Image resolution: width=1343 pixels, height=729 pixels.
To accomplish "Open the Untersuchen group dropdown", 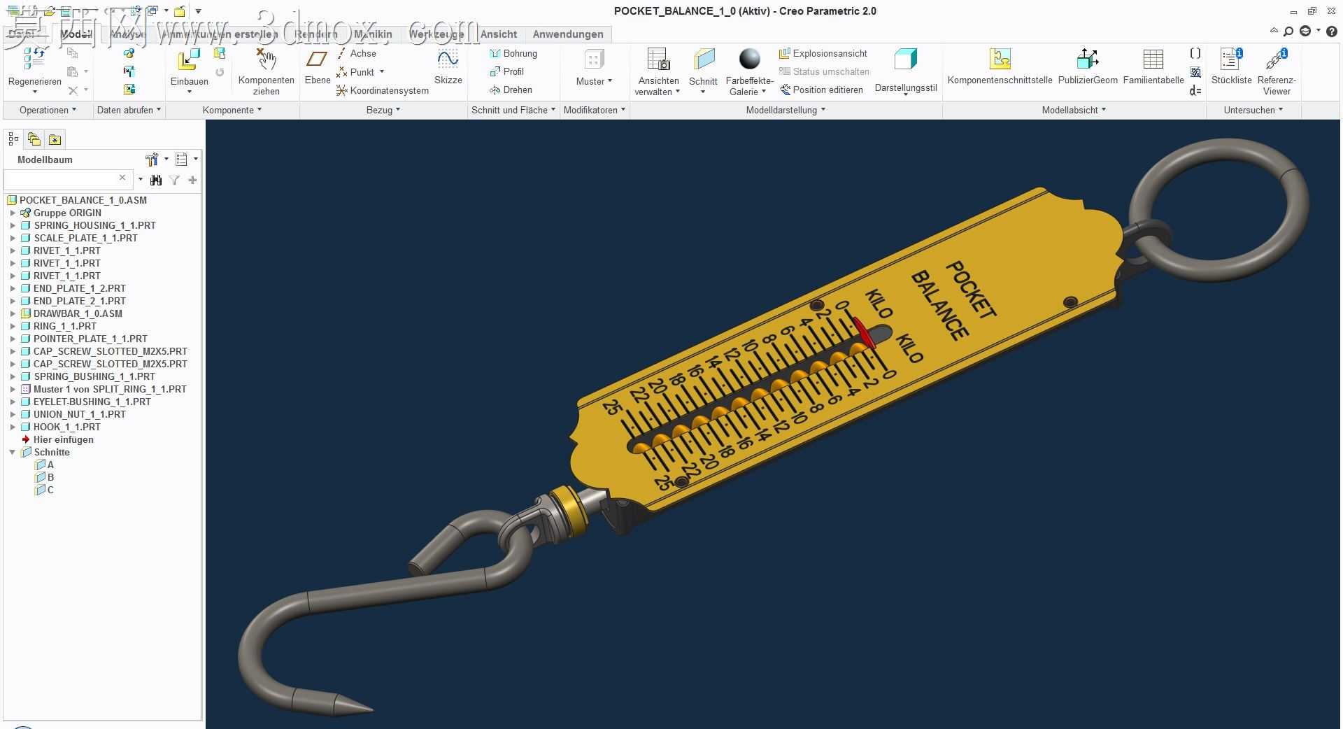I will pos(1253,110).
